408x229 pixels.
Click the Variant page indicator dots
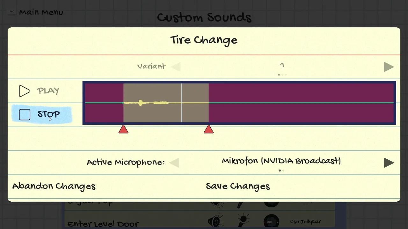[282, 75]
